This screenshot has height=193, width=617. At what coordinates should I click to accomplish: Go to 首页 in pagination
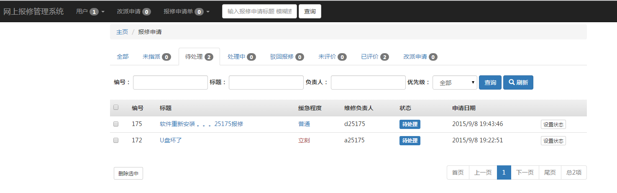458,172
